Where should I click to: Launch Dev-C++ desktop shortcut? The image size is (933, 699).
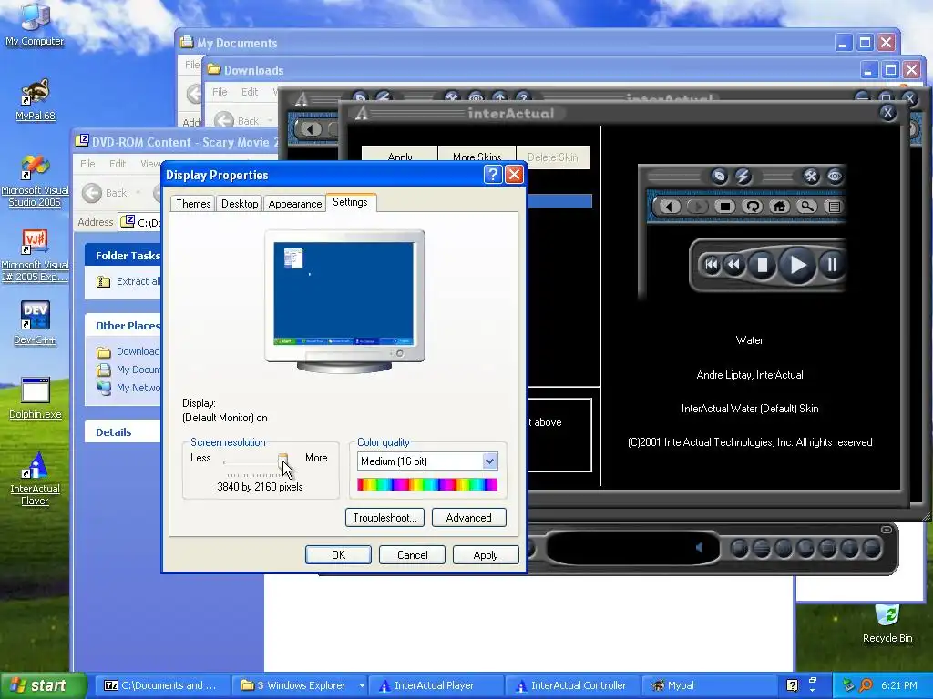coord(36,323)
